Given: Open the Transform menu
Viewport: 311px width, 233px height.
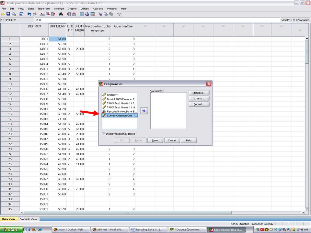Looking at the screenshot, I should pyautogui.click(x=44, y=8).
